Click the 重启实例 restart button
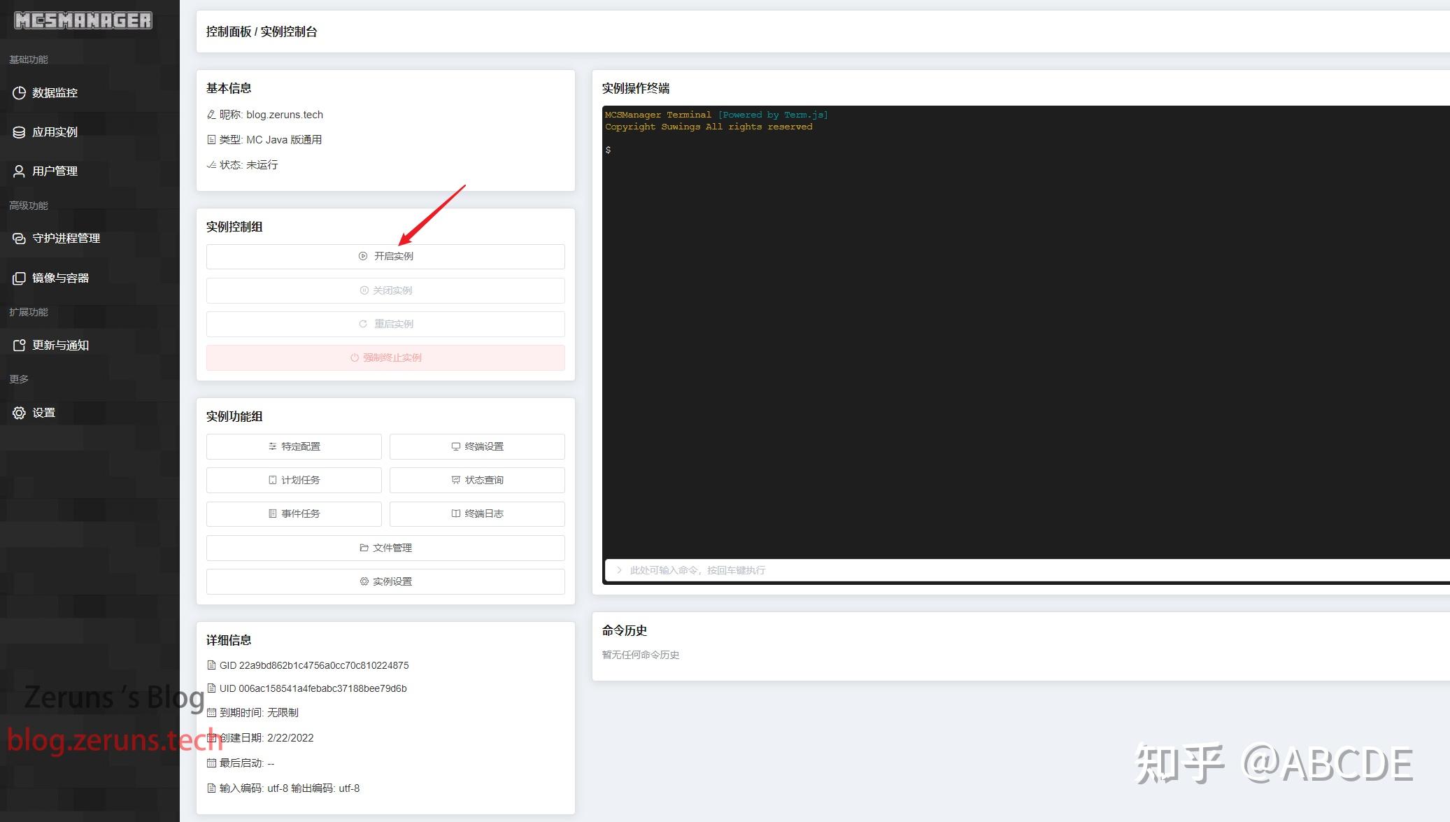Viewport: 1450px width, 822px height. click(385, 325)
